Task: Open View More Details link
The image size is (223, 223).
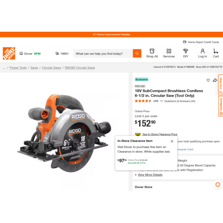Action: tap(150, 175)
